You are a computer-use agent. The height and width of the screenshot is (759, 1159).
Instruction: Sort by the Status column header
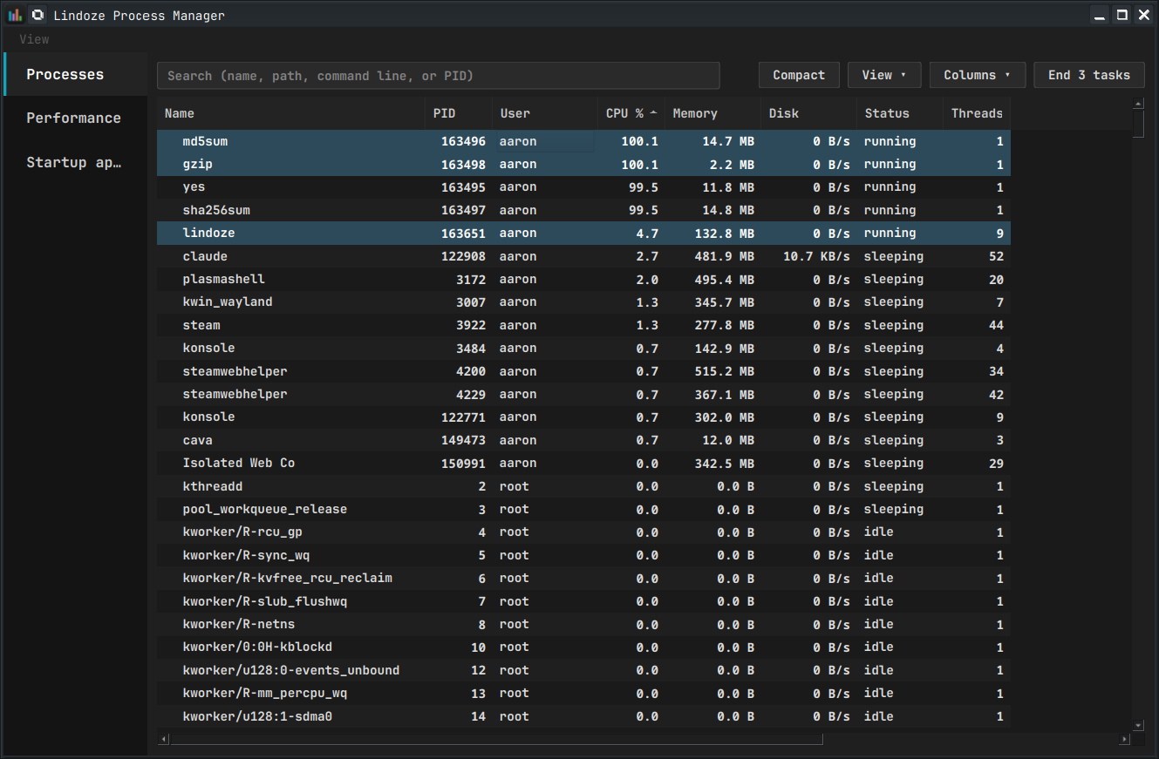click(x=900, y=113)
